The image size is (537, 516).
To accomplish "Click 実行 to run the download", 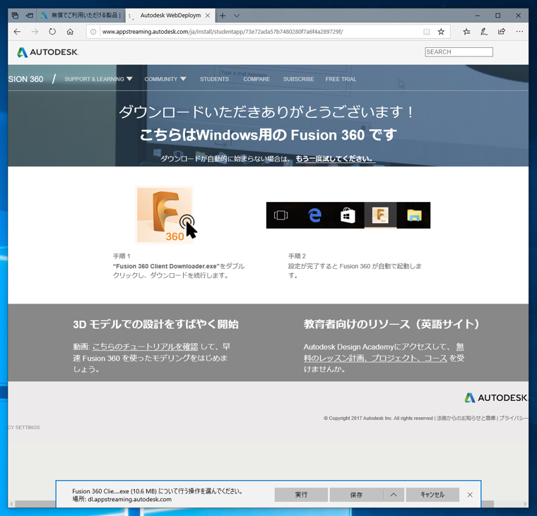I will (x=301, y=495).
